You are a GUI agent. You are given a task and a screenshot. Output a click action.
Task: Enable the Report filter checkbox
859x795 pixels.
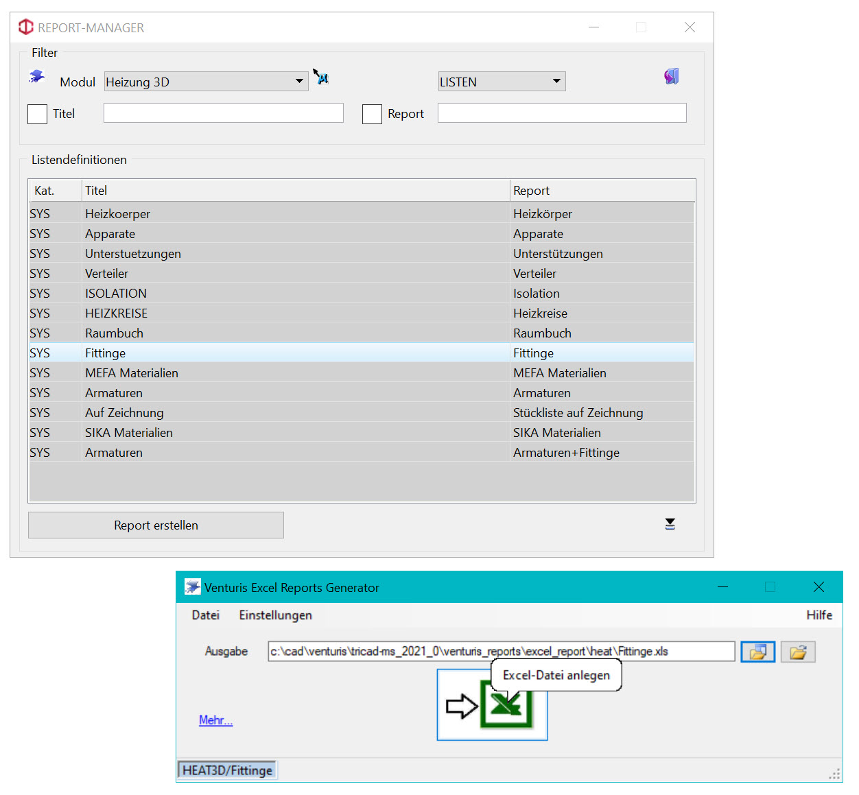pyautogui.click(x=372, y=114)
